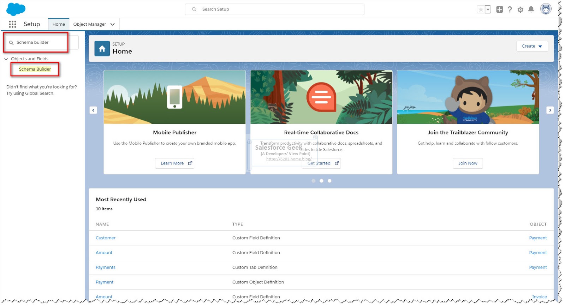Open the Amount link in Payment row

[x=104, y=253]
